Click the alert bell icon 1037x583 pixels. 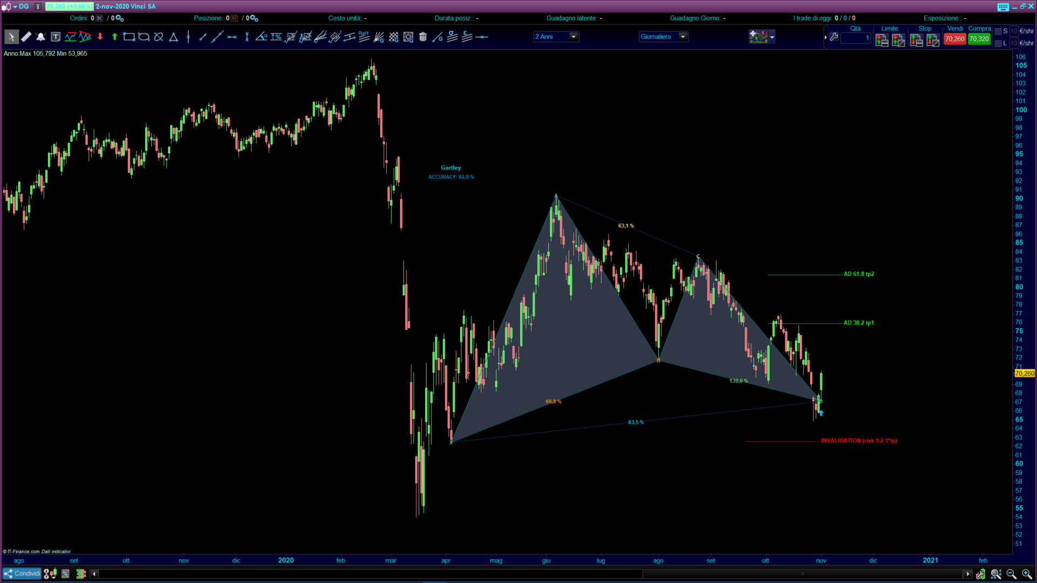(41, 37)
